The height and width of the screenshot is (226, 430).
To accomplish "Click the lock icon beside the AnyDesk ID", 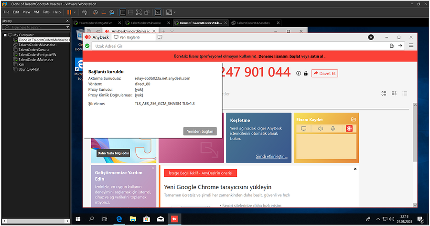I will click(306, 74).
